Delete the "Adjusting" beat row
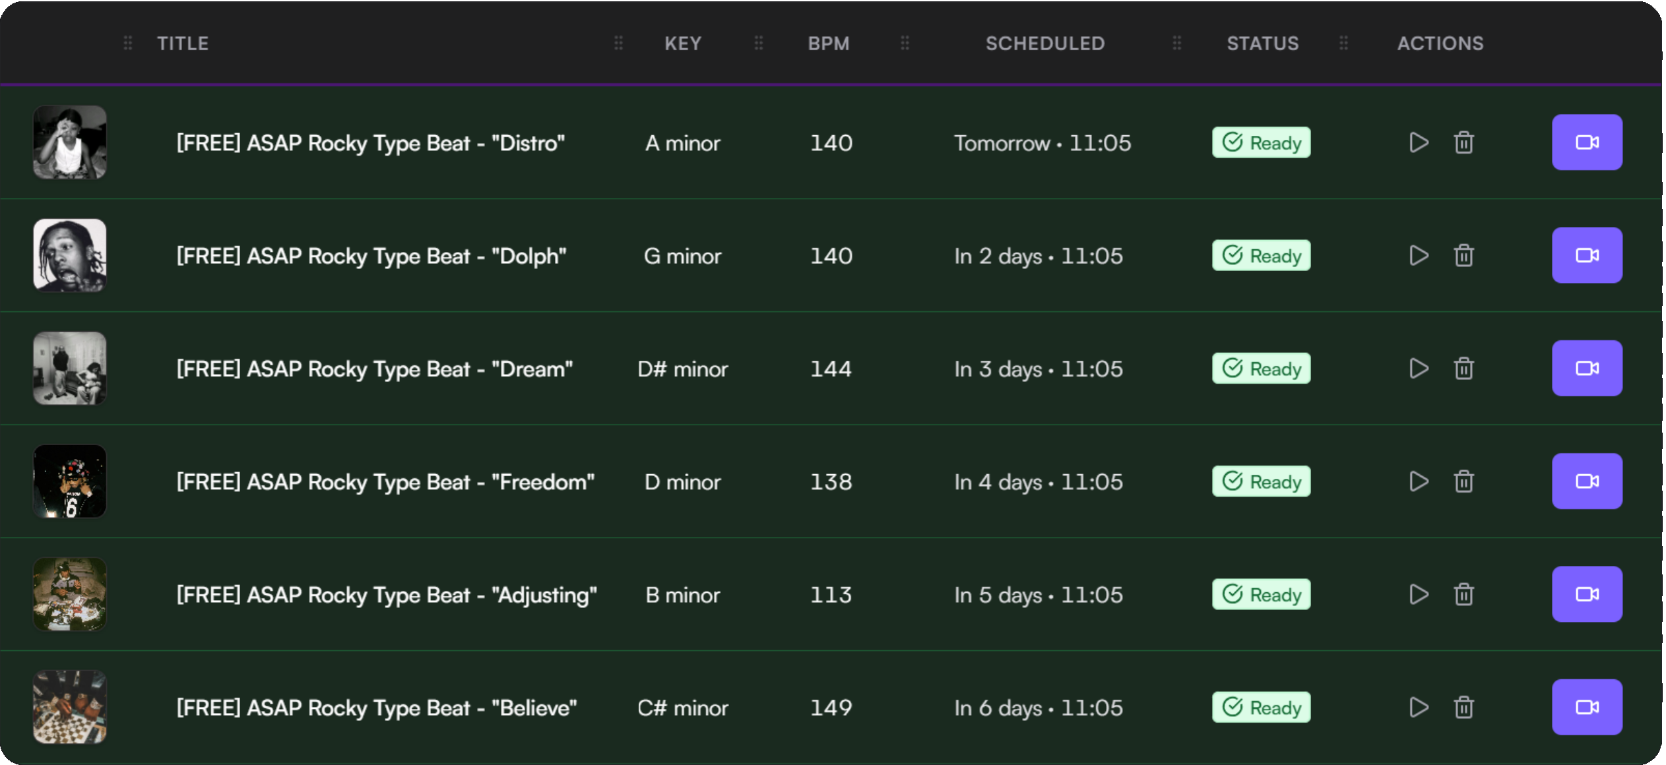The height and width of the screenshot is (765, 1666). click(x=1463, y=595)
